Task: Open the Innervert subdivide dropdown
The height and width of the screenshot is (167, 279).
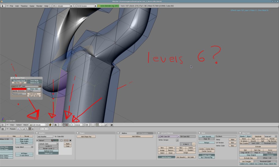Action: (x=271, y=136)
